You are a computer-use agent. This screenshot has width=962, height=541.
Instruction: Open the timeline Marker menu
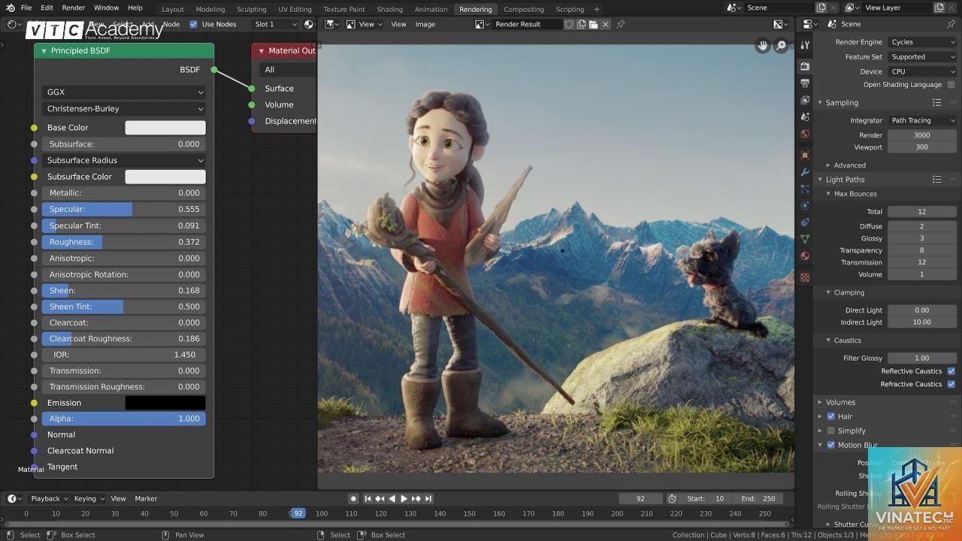[146, 498]
